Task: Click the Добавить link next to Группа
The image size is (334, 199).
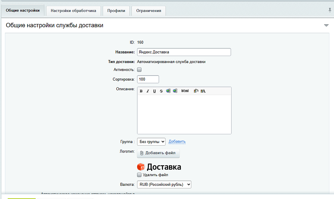Action: pos(177,142)
